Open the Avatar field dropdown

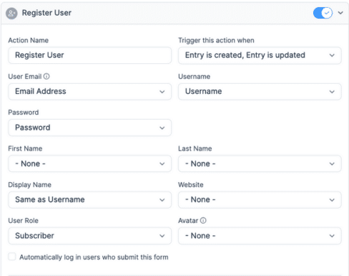coord(260,236)
